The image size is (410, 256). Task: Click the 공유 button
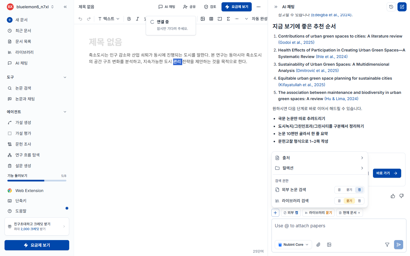(189, 7)
